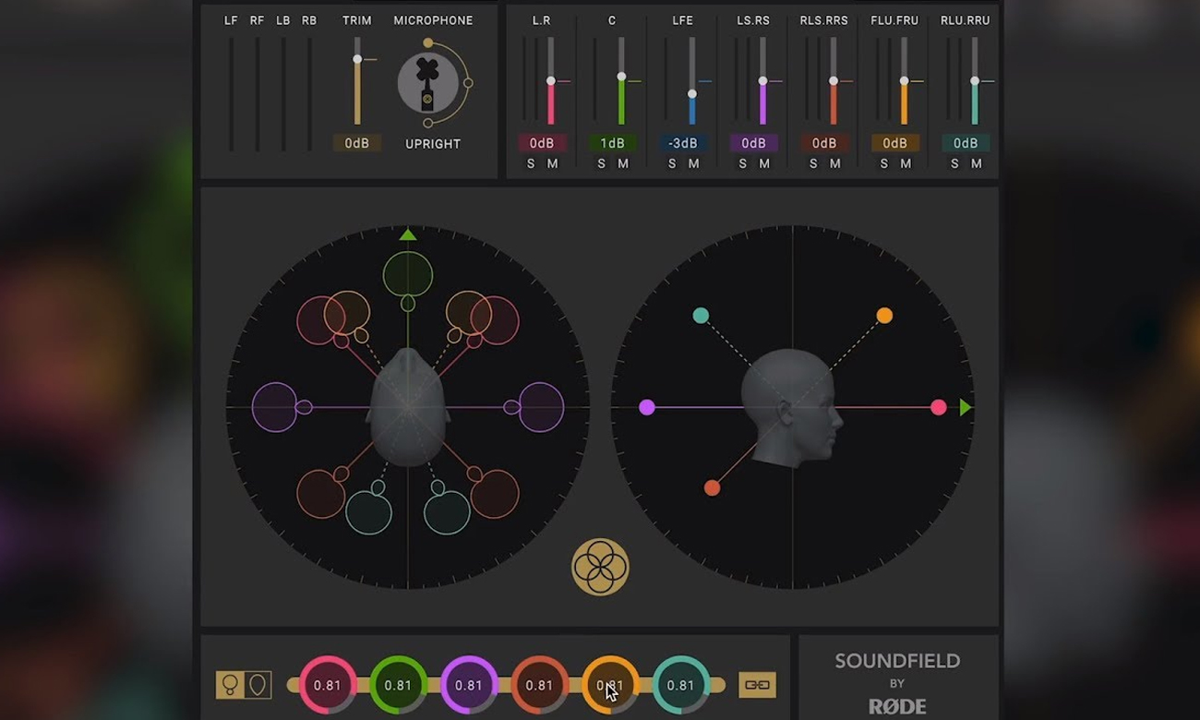Click the head model in top view
Screen dimensions: 1200x720
408,406
